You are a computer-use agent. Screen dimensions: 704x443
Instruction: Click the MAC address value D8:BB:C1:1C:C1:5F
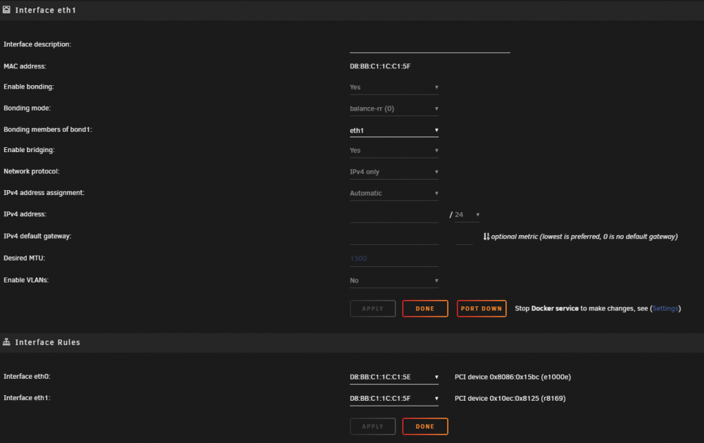coord(380,66)
